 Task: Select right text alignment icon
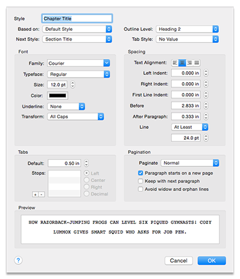[x=189, y=63]
